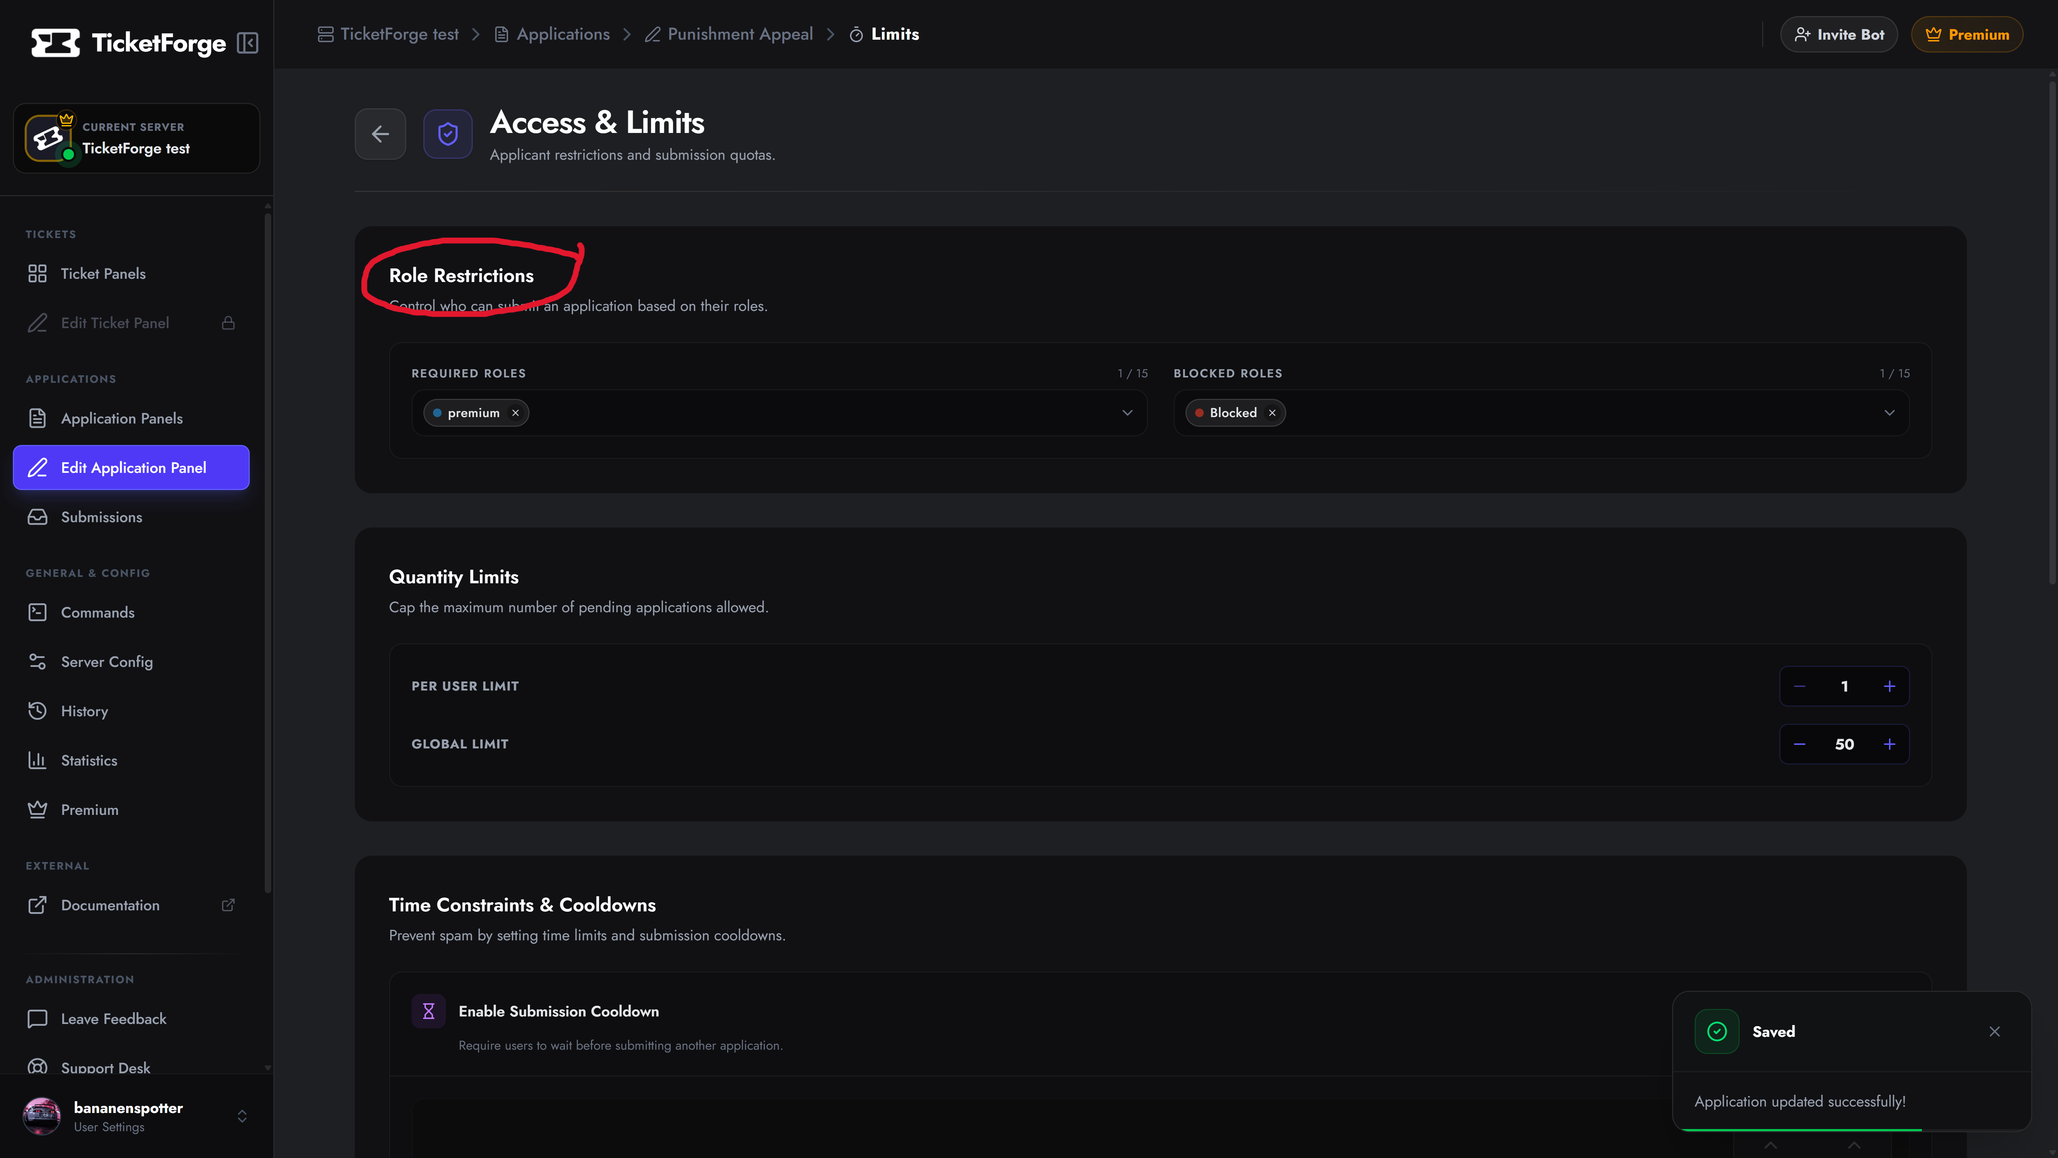2058x1158 pixels.
Task: Select the TicketForge test current server card
Action: [x=136, y=138]
